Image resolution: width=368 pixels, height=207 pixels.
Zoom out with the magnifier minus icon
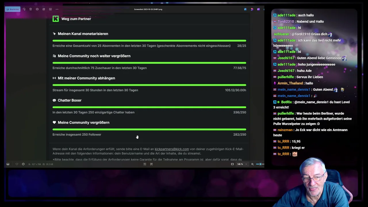coord(252,164)
